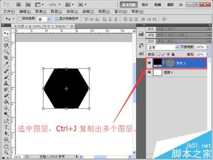Open the Actions panel dock icon
The image size is (213, 160).
[141, 53]
